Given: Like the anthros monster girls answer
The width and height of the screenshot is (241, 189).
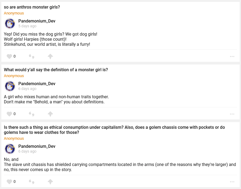Looking at the screenshot, I should pos(9,56).
